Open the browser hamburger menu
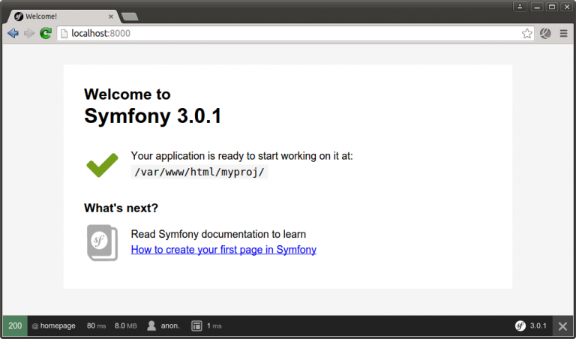The width and height of the screenshot is (576, 339). click(563, 33)
